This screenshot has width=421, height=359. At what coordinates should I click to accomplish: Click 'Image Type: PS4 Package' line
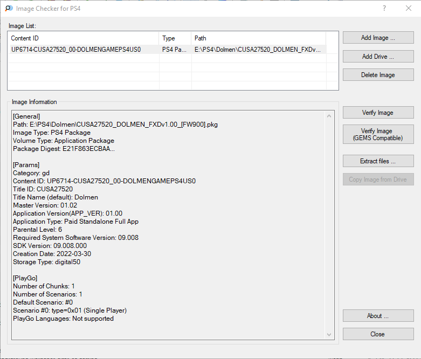[x=52, y=133]
